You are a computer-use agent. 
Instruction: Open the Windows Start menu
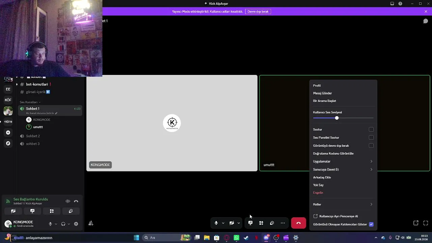tap(136, 238)
